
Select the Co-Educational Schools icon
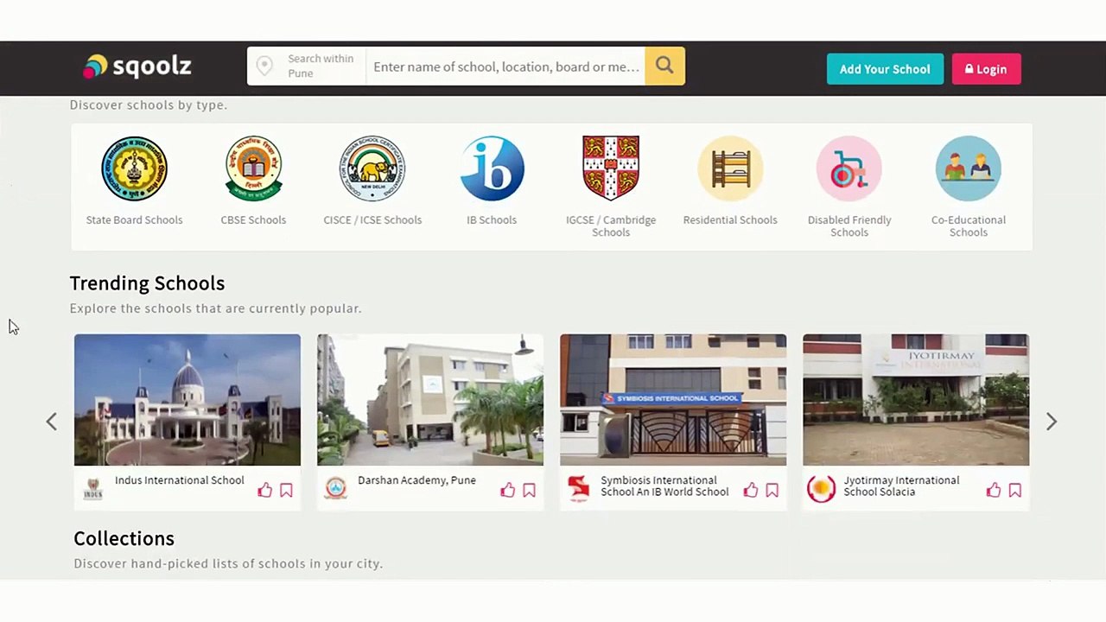[969, 168]
